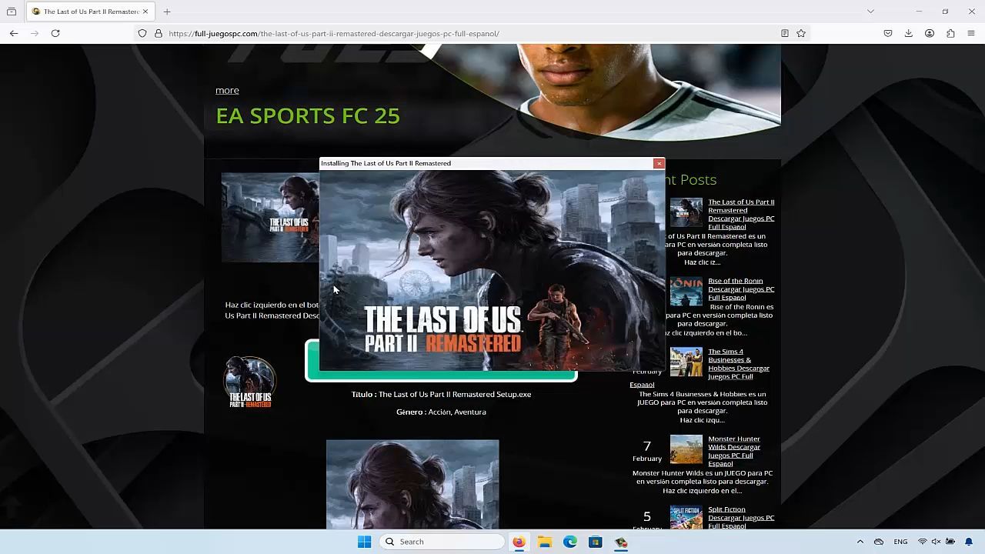
Task: Open Wi-Fi network tray icon
Action: pos(923,542)
